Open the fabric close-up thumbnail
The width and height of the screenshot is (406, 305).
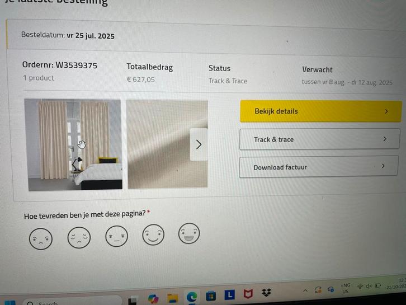[x=167, y=144]
